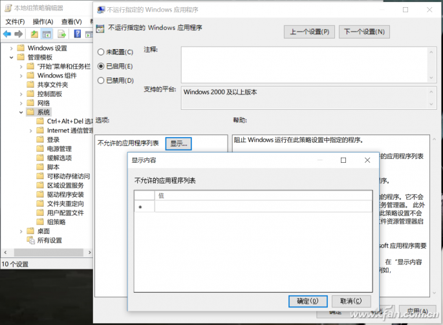Expand the Windows 设置 tree node
This screenshot has width=443, height=325.
(x=11, y=48)
